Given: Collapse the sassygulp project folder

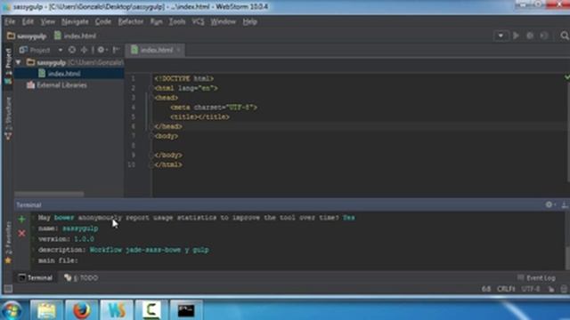Looking at the screenshot, I should pyautogui.click(x=18, y=62).
